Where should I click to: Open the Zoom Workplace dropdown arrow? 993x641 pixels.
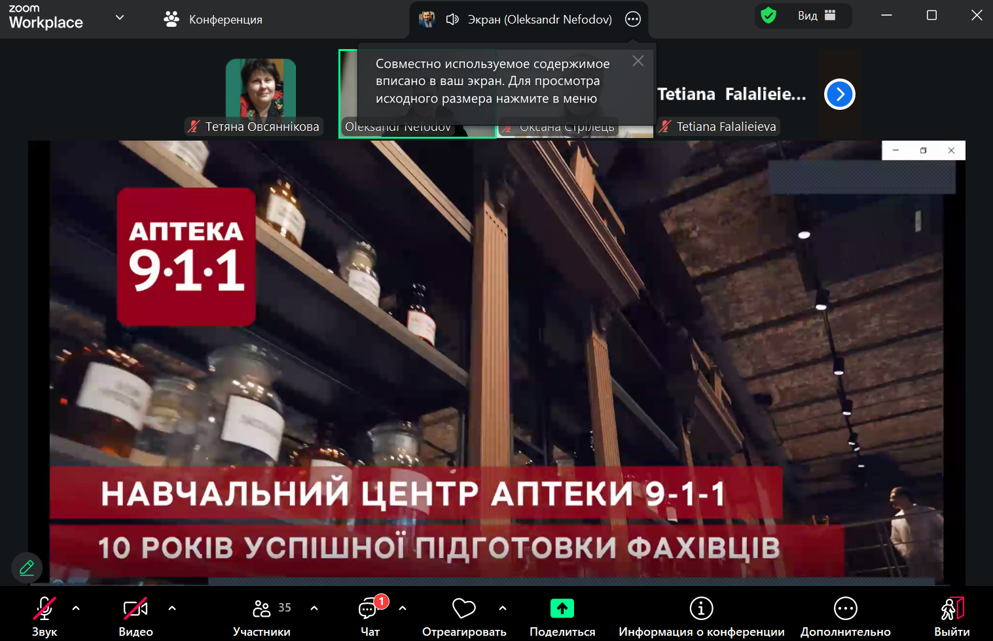coord(120,18)
